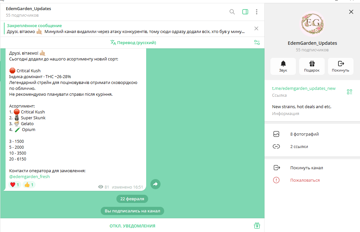Image resolution: width=360 pixels, height=232 pixels.
Task: Click the Вы подписались на канал notice
Action: pyautogui.click(x=132, y=211)
